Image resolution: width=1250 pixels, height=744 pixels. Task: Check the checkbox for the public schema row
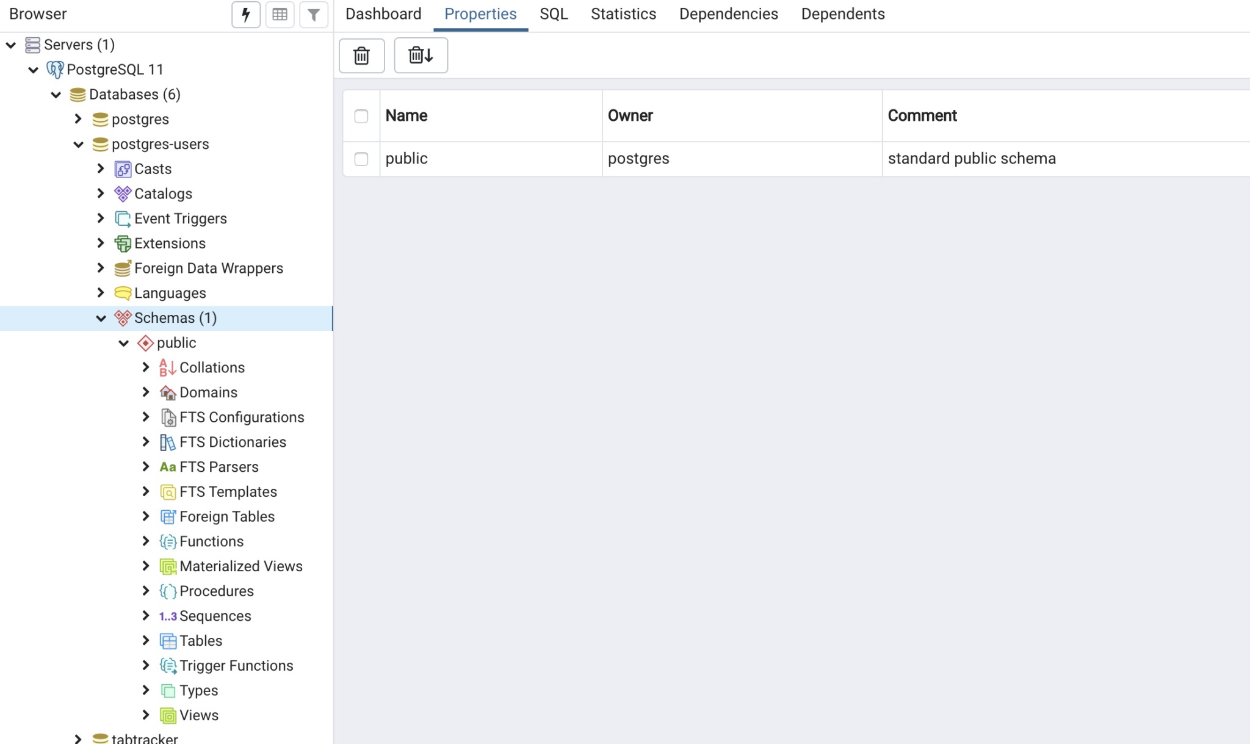pyautogui.click(x=361, y=158)
